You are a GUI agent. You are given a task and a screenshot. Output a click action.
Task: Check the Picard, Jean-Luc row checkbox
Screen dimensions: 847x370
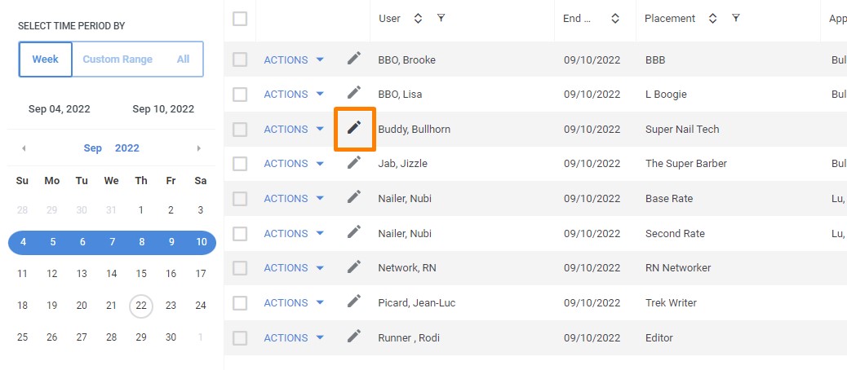tap(240, 303)
